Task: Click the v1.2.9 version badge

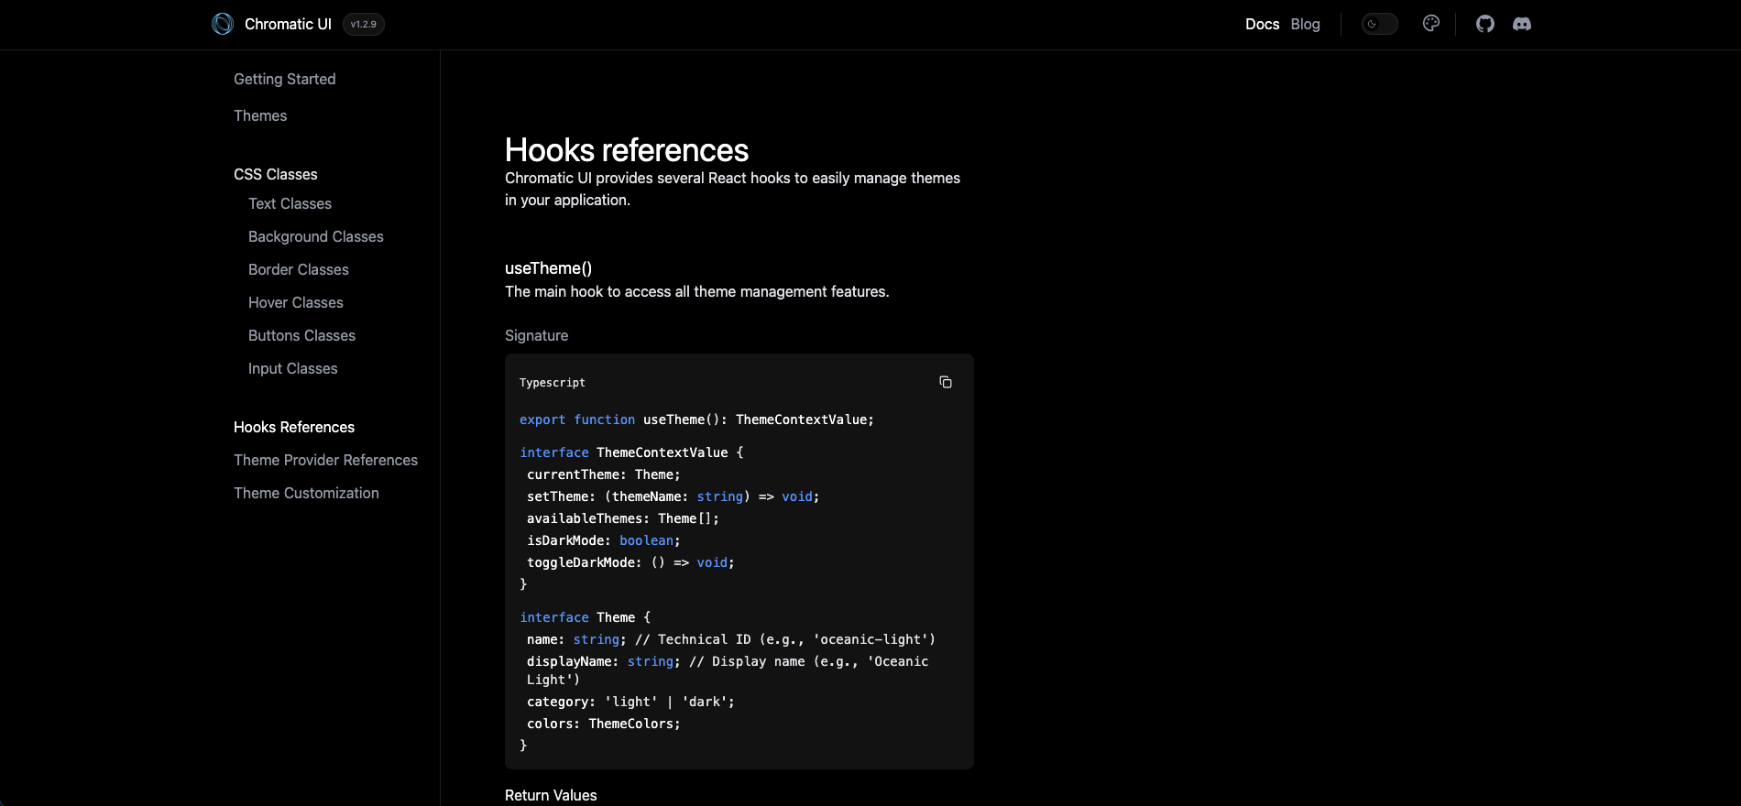Action: tap(363, 24)
